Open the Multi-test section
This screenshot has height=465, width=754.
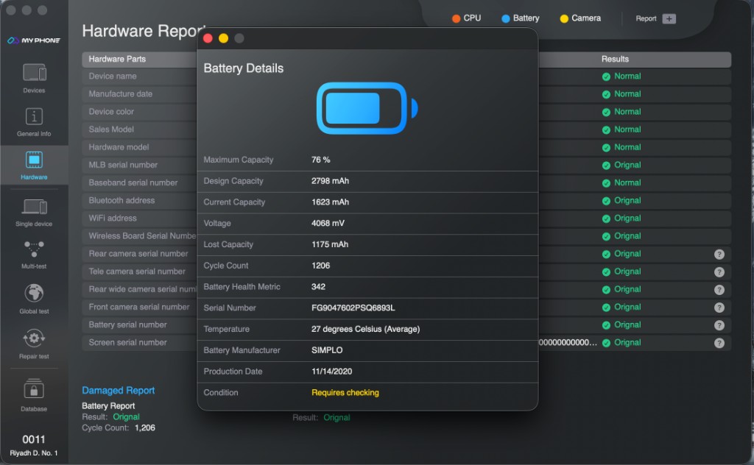pos(34,255)
